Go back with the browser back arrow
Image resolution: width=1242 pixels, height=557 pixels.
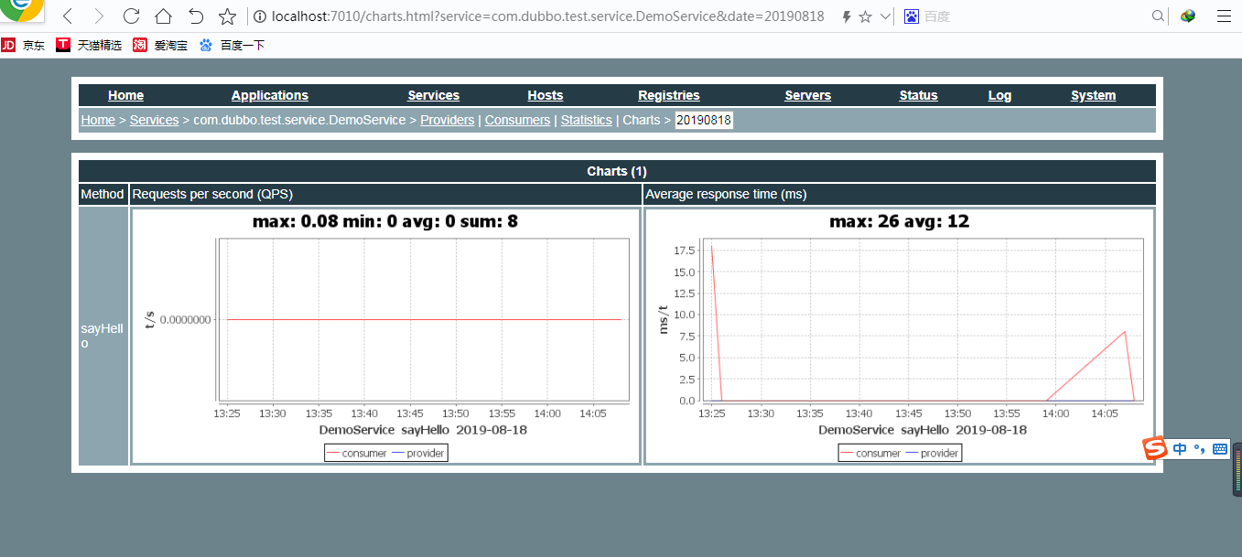pyautogui.click(x=68, y=16)
